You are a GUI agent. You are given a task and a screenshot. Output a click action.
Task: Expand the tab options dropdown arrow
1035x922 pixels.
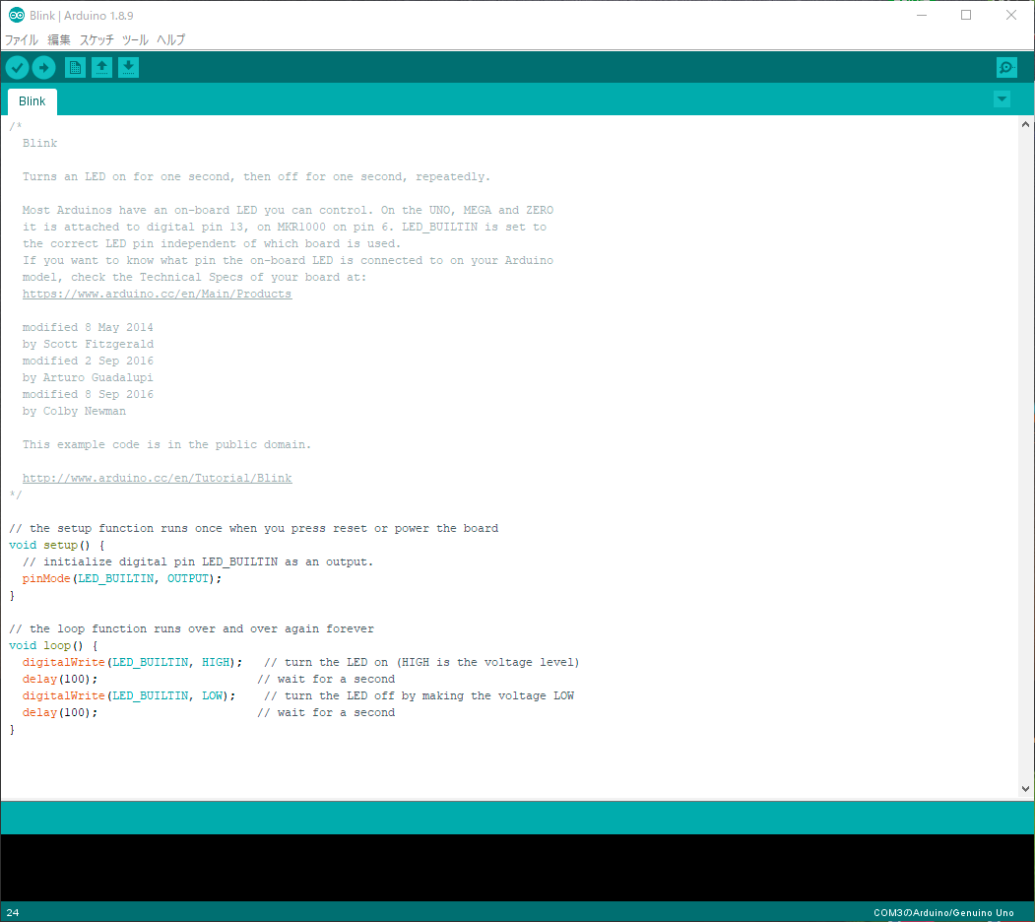coord(1002,99)
